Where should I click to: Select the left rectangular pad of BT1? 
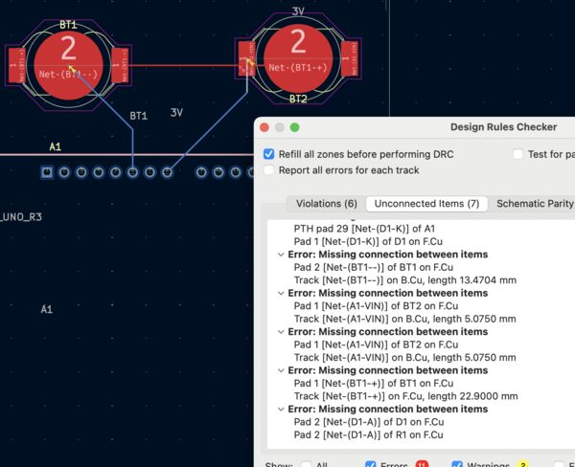16,65
